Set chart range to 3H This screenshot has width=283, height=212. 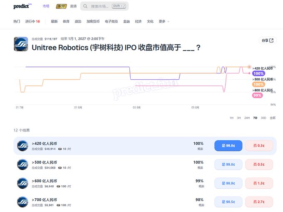point(239,118)
